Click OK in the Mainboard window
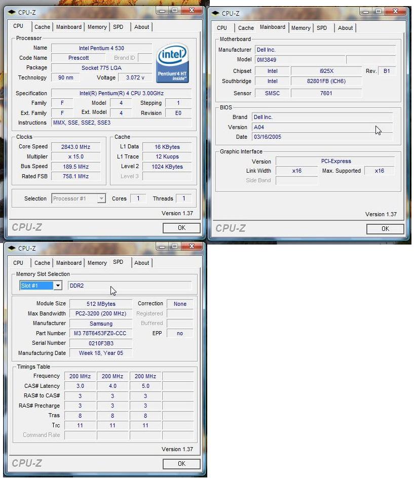The height and width of the screenshot is (480, 414). tap(385, 229)
